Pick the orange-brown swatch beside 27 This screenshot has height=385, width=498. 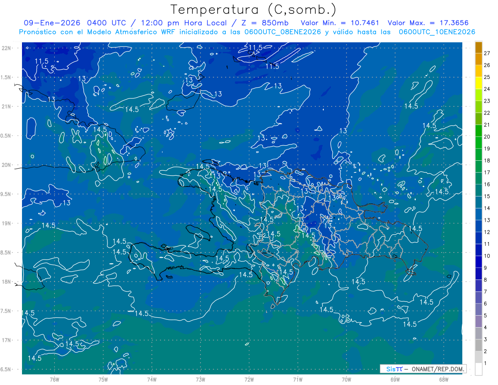pos(478,48)
